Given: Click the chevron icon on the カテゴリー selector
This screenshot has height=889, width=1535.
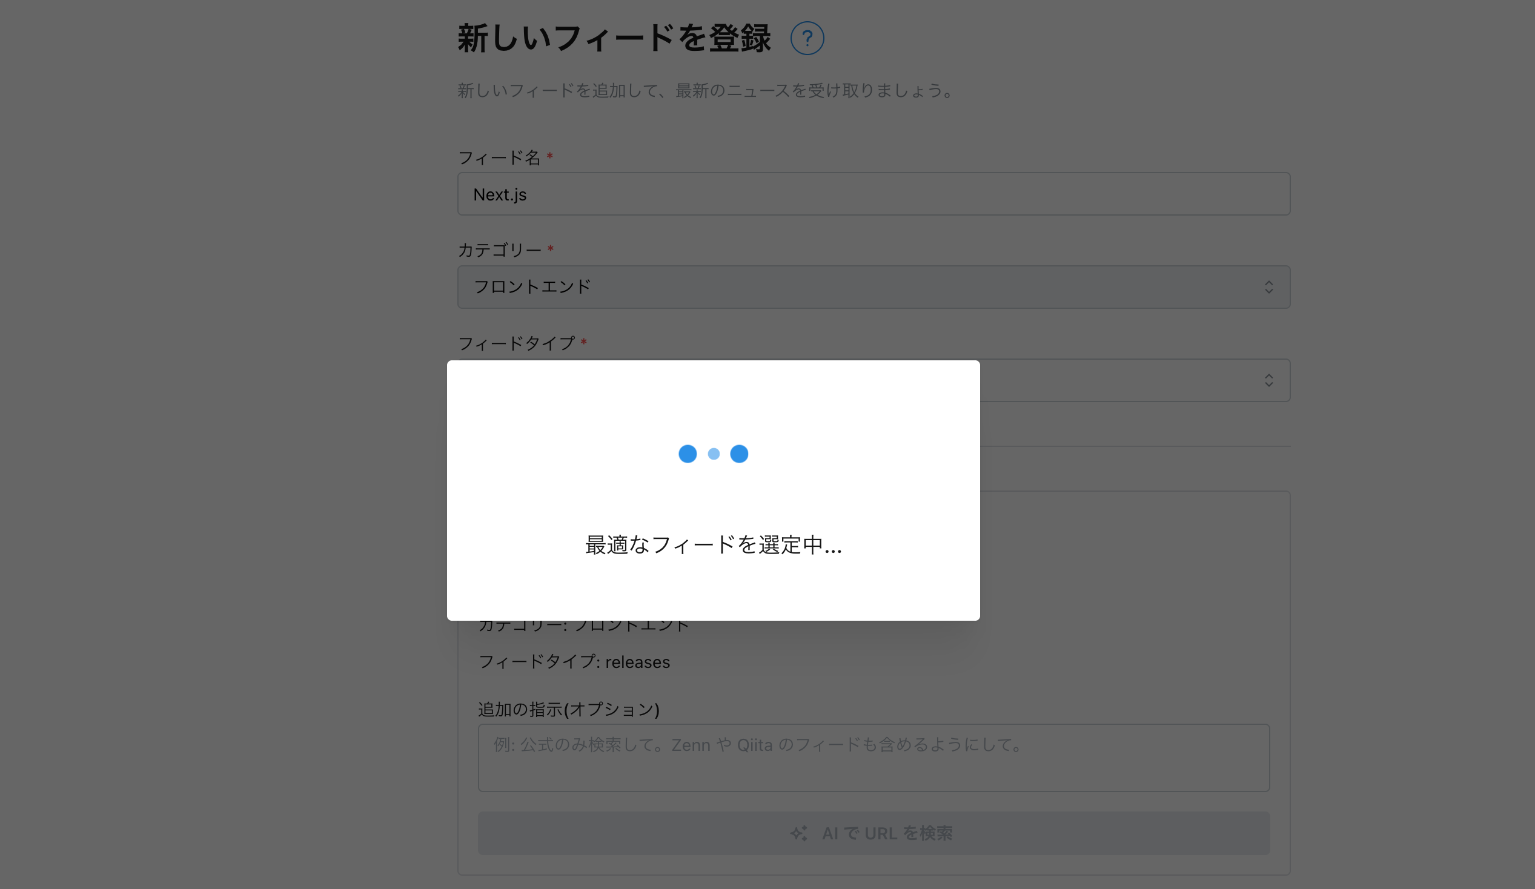Looking at the screenshot, I should click(1270, 287).
